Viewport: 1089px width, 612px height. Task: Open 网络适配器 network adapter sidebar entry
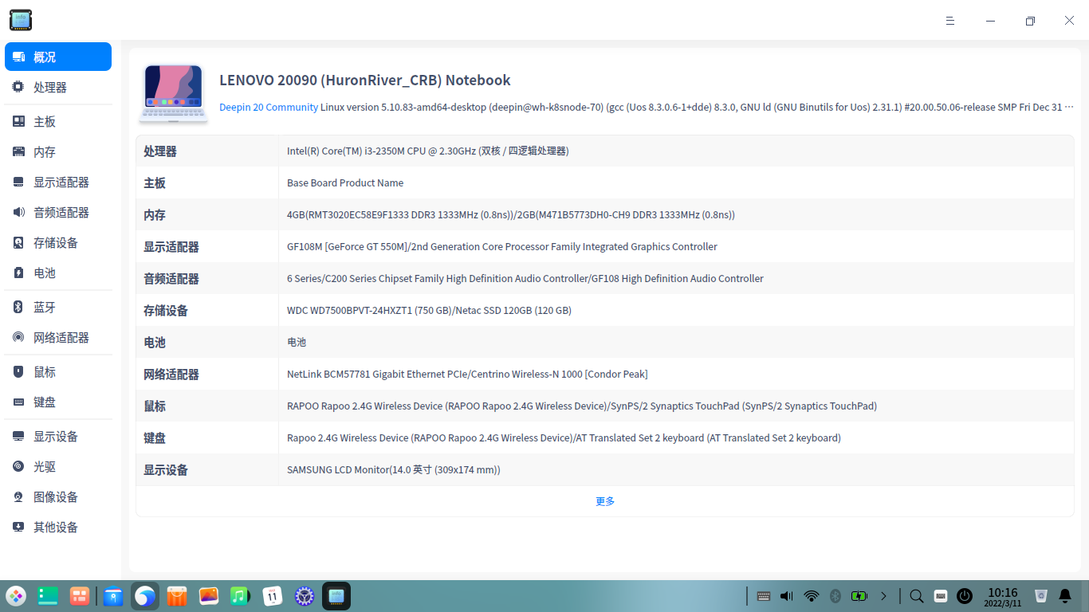(58, 337)
